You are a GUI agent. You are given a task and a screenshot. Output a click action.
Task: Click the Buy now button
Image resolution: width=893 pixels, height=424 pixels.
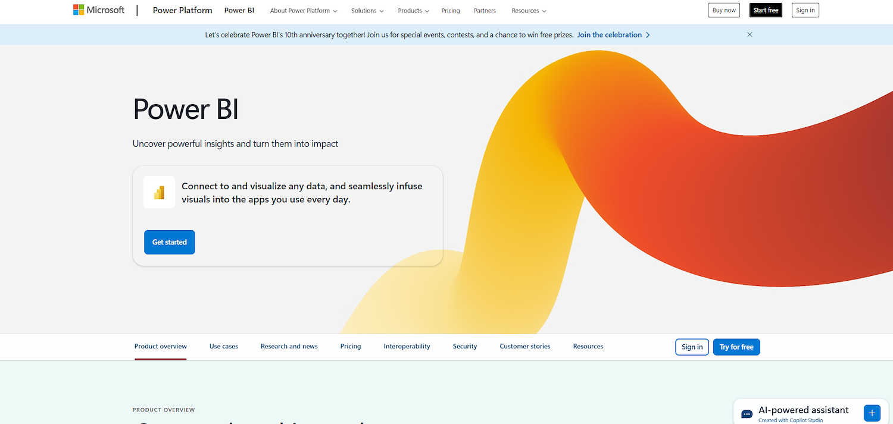(724, 10)
